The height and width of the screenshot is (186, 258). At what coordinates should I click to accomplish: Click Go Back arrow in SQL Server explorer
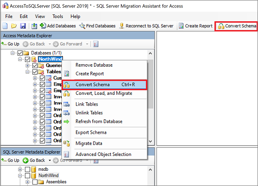coord(25,161)
